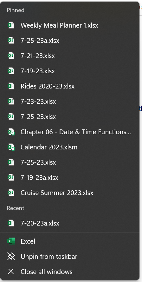Click the file icon next to 7-25-23a.xlsx
This screenshot has width=142, height=282.
11,41
